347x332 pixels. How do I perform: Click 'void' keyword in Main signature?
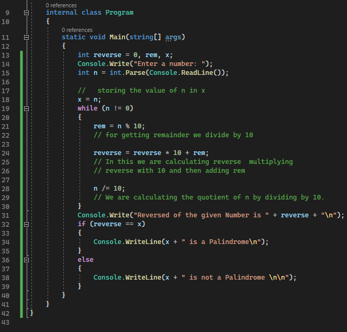click(x=97, y=37)
